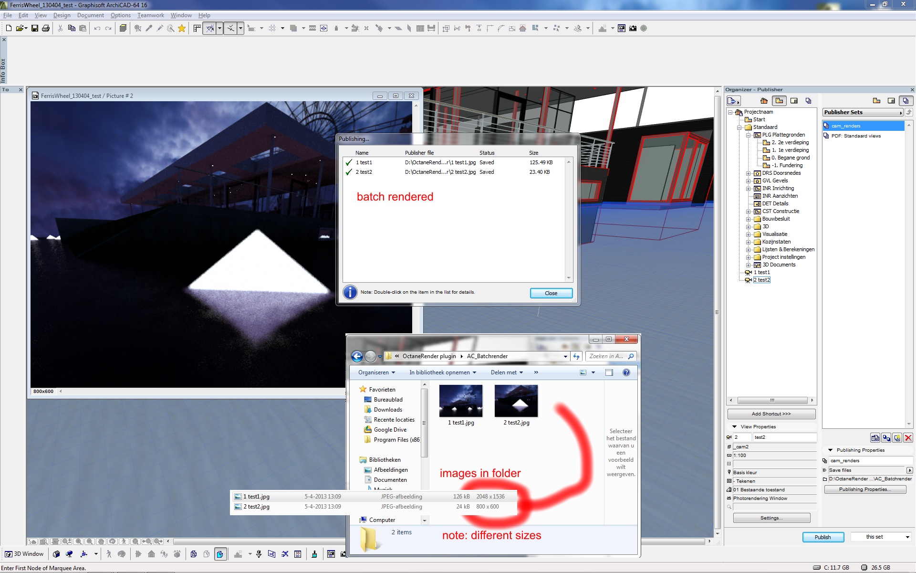Toggle Publisher mode button at top right
This screenshot has width=916, height=573.
pyautogui.click(x=905, y=101)
